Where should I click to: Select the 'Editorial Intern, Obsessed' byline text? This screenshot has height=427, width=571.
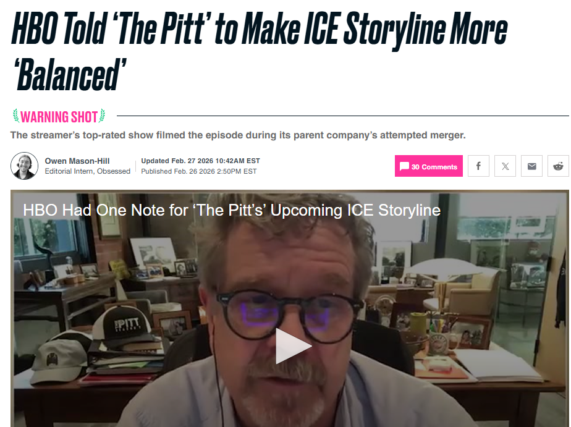pyautogui.click(x=87, y=171)
